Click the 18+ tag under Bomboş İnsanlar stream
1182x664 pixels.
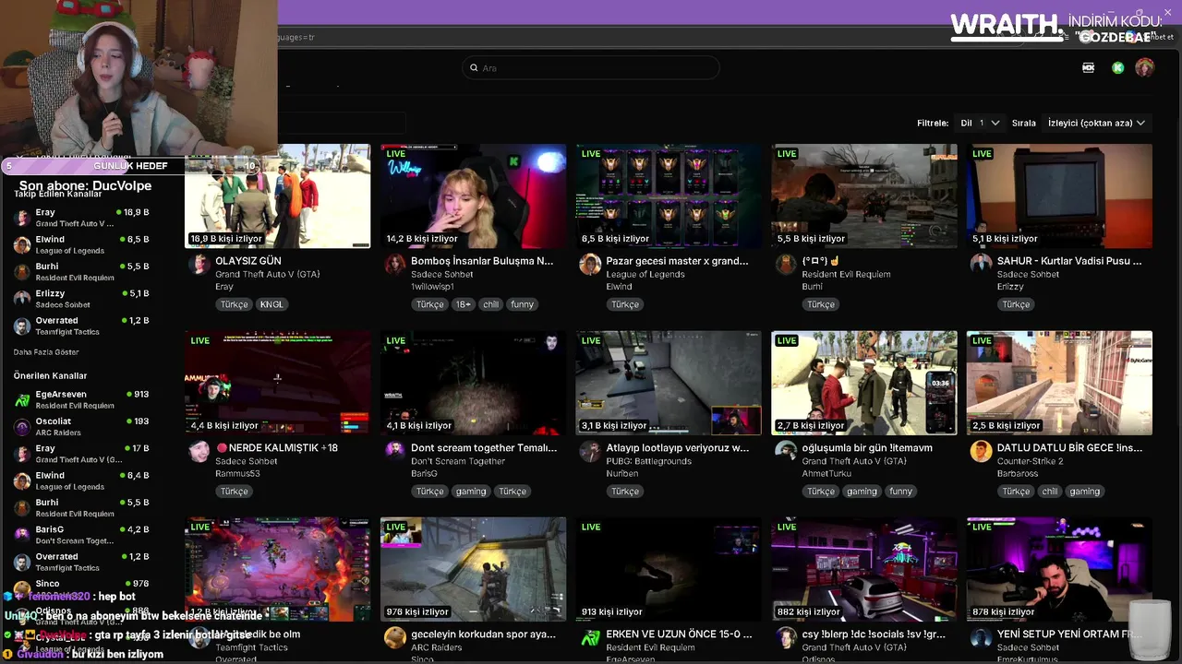point(463,304)
